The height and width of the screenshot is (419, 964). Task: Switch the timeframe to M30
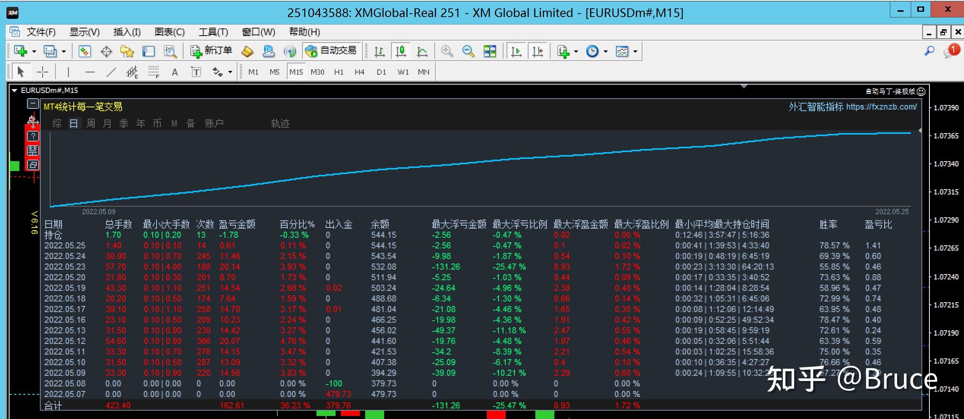(x=317, y=72)
